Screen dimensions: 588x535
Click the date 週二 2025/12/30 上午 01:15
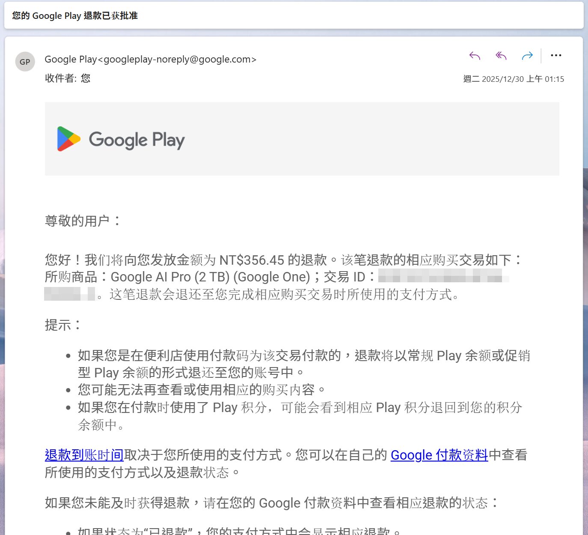click(x=514, y=79)
